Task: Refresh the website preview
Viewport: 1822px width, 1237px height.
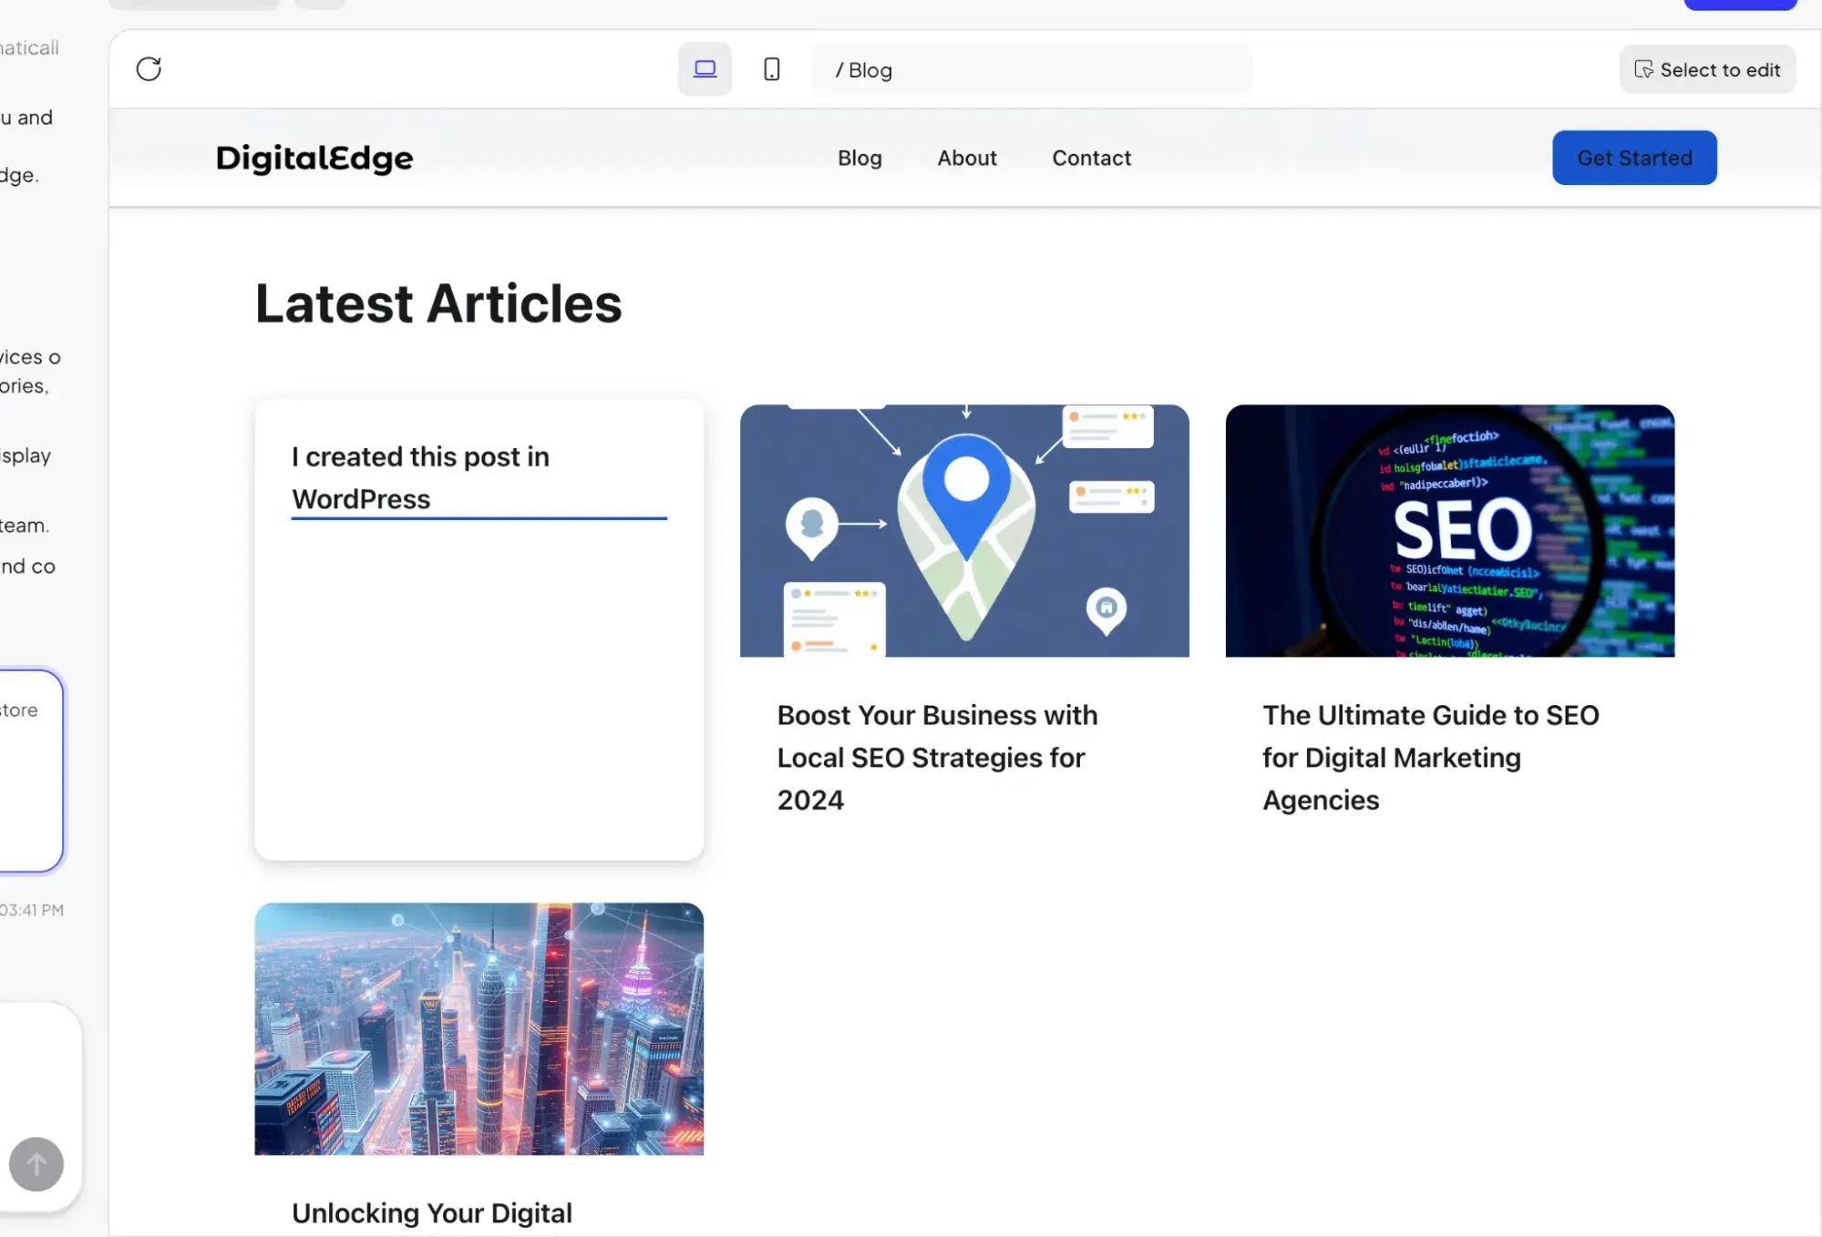Action: tap(149, 68)
